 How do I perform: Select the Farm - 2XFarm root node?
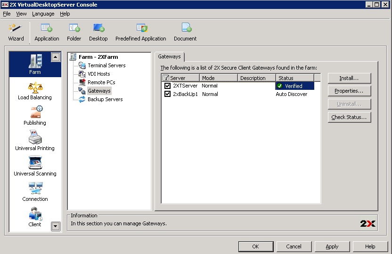tap(98, 57)
